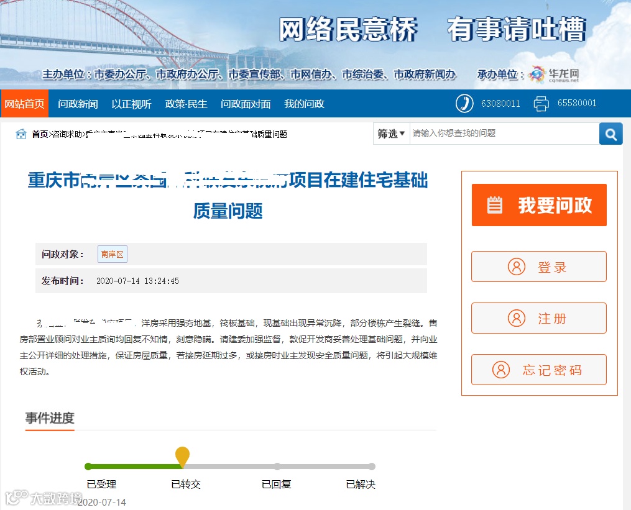Click the fax number 65580001

577,103
